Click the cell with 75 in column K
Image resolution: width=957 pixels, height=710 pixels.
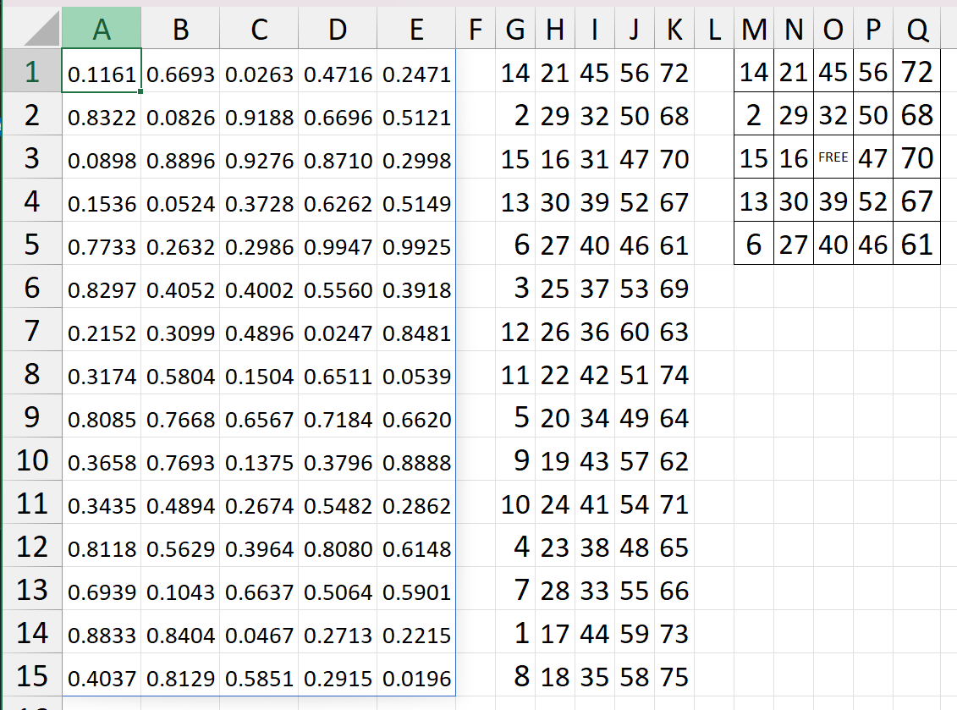[x=673, y=677]
